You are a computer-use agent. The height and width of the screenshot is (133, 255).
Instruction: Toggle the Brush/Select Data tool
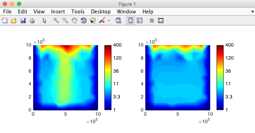(x=102, y=21)
